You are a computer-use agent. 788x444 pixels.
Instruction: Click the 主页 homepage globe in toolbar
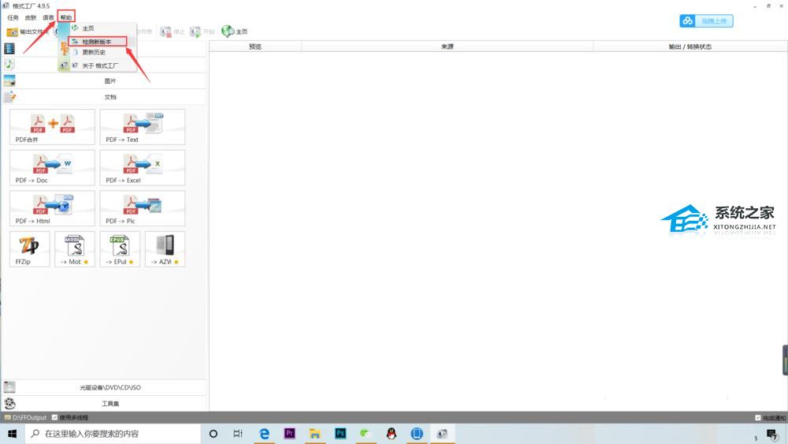[x=235, y=32]
